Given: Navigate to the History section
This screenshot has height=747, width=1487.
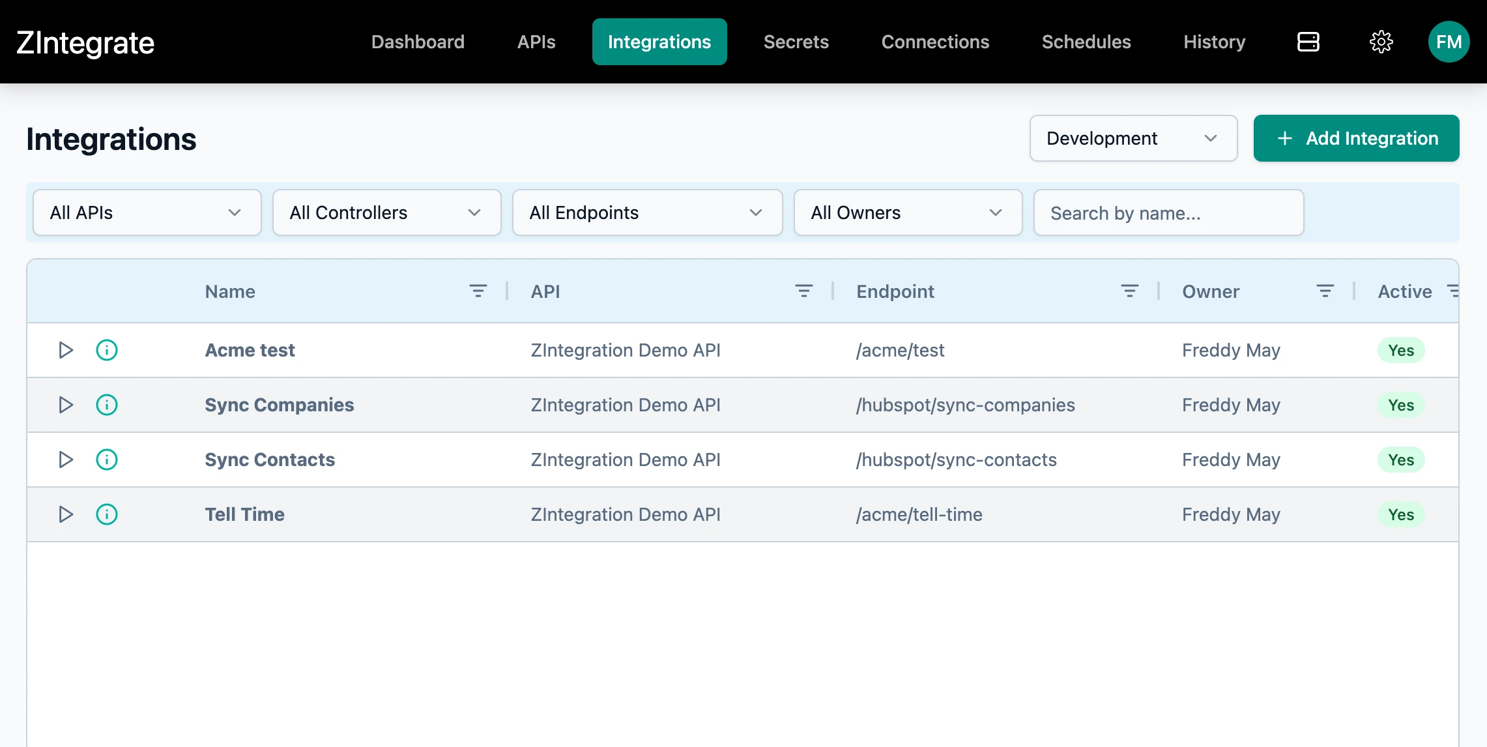Looking at the screenshot, I should [1213, 41].
